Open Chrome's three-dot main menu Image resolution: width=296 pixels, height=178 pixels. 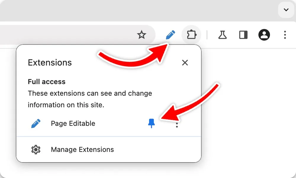click(x=285, y=35)
